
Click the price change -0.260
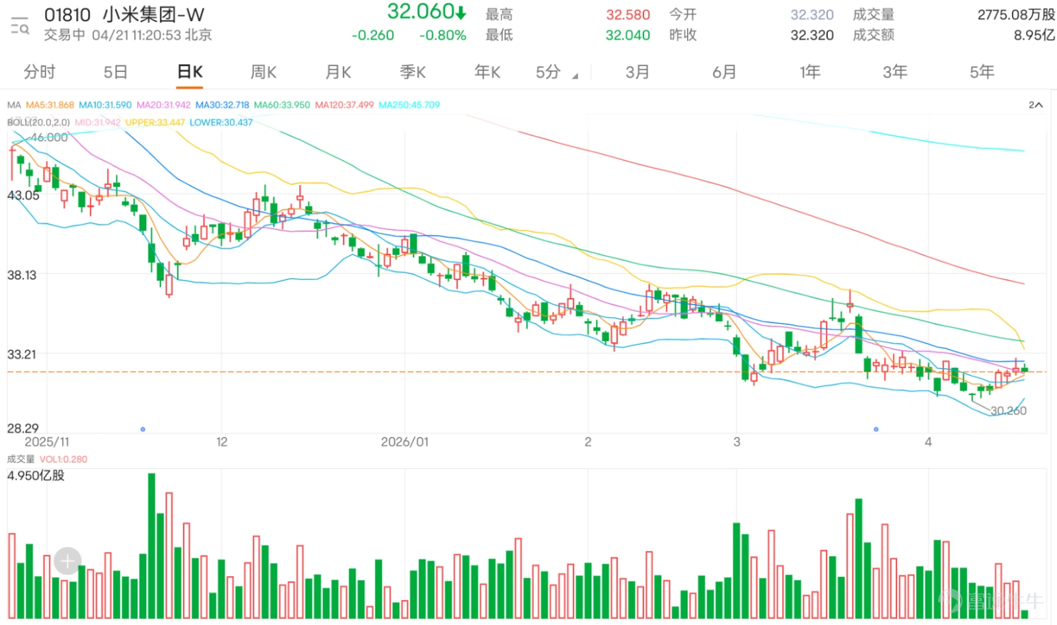pos(373,35)
